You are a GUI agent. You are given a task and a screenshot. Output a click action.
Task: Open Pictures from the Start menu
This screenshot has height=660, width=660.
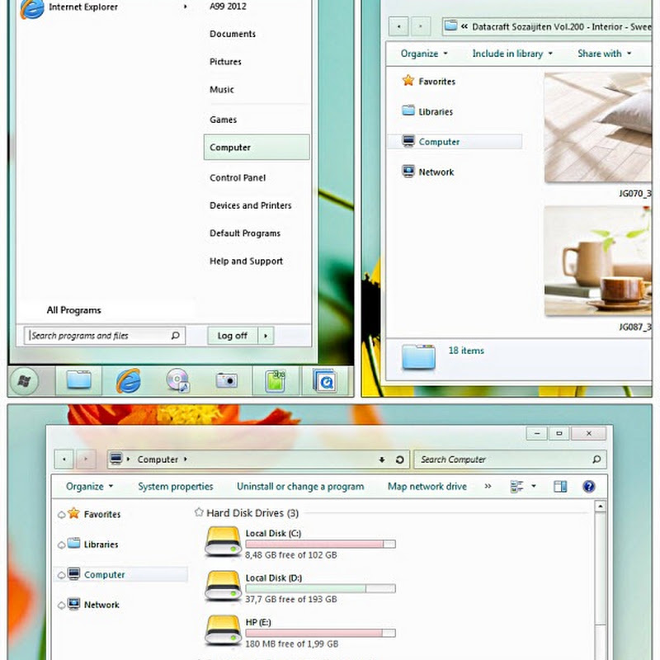tap(225, 62)
